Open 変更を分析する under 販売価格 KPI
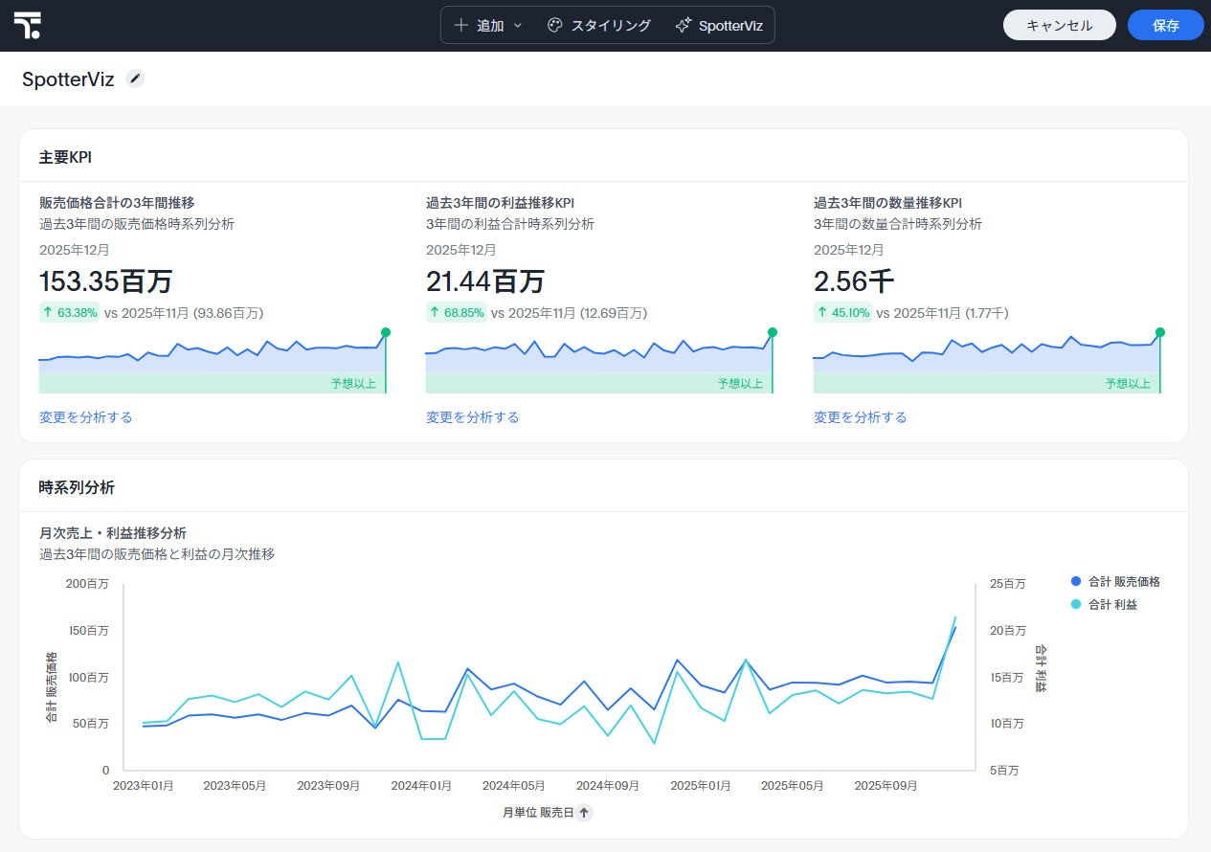The image size is (1211, 852). click(86, 417)
